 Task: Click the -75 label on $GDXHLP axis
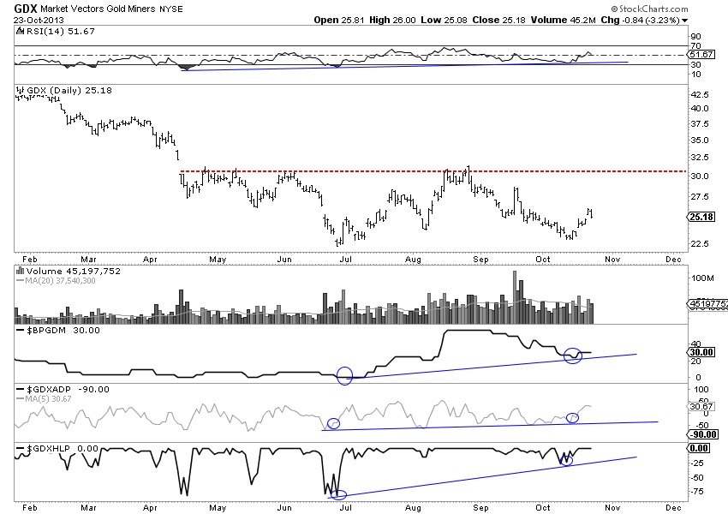pyautogui.click(x=698, y=491)
